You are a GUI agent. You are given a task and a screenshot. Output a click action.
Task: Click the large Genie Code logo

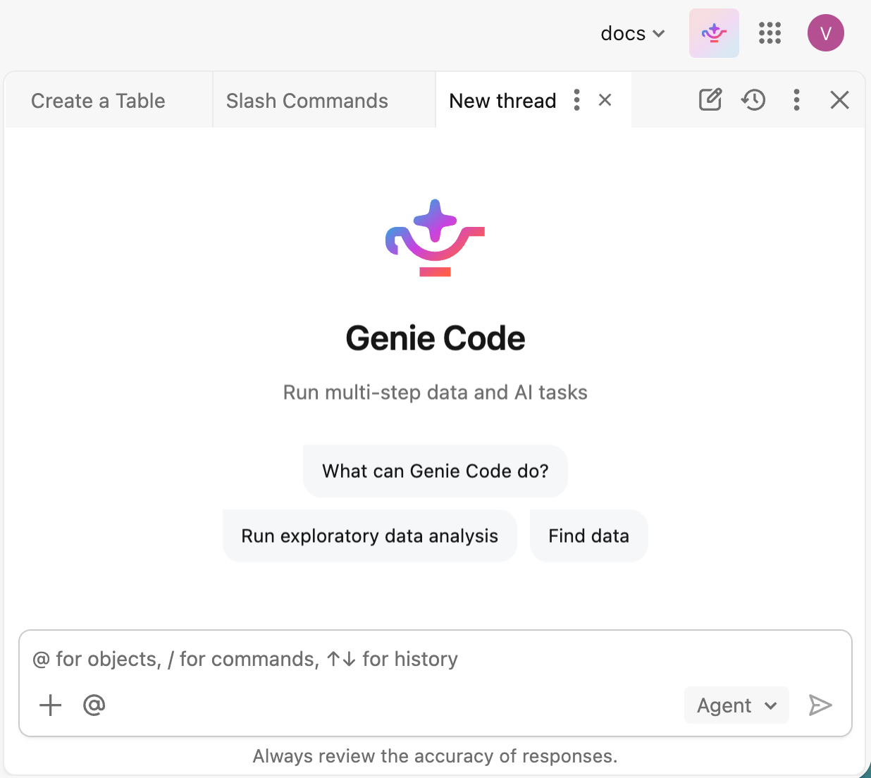(x=435, y=237)
